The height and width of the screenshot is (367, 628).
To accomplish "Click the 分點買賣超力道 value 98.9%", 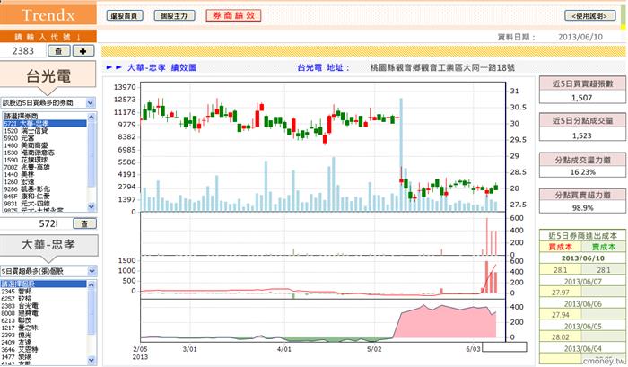I will coord(583,207).
